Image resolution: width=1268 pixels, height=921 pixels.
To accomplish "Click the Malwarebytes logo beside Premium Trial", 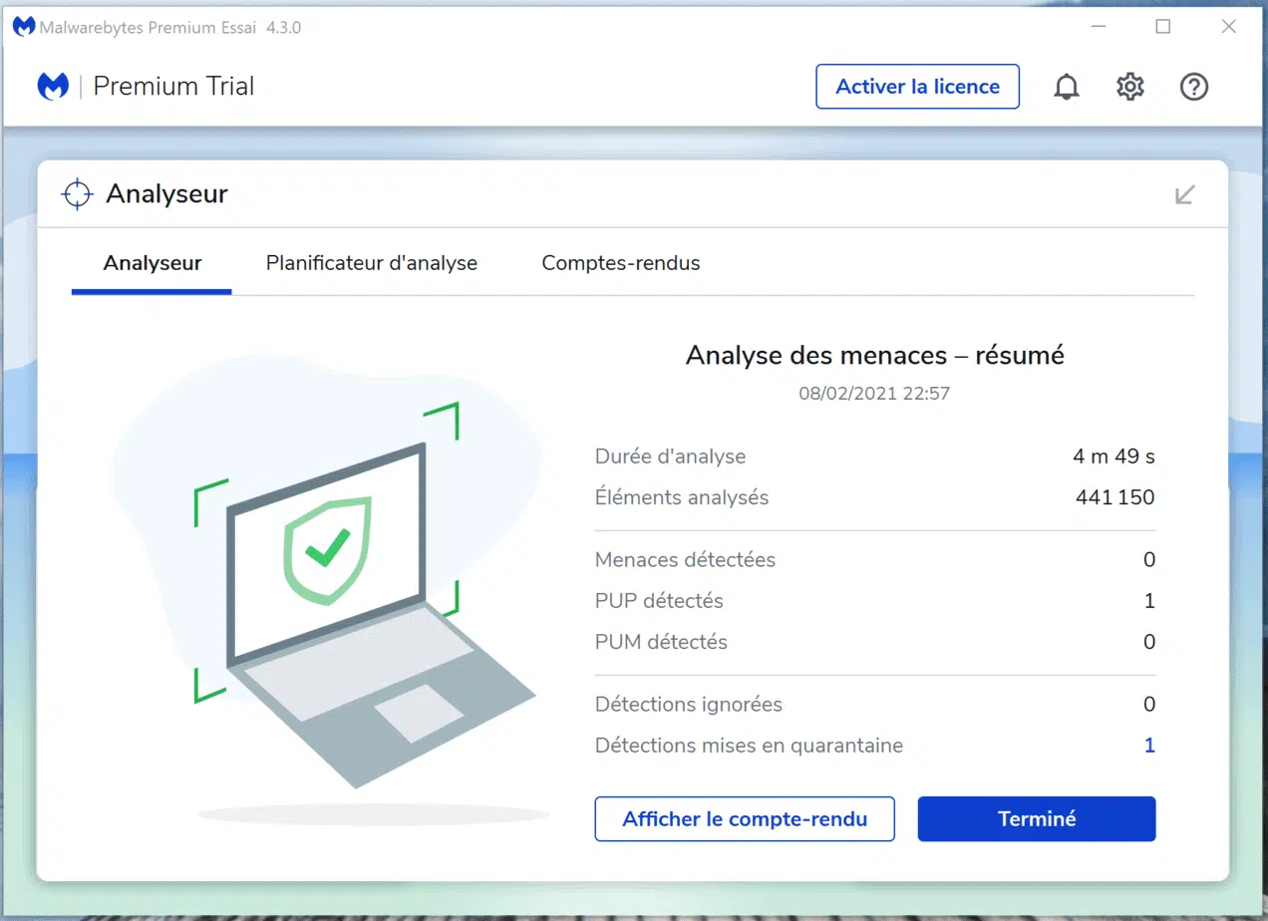I will pyautogui.click(x=53, y=87).
